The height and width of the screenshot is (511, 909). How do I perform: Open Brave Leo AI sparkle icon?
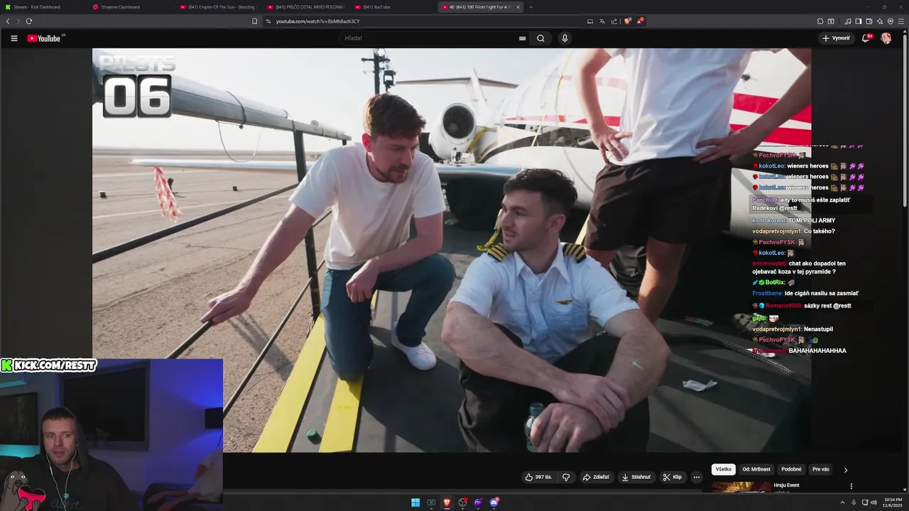pos(880,21)
